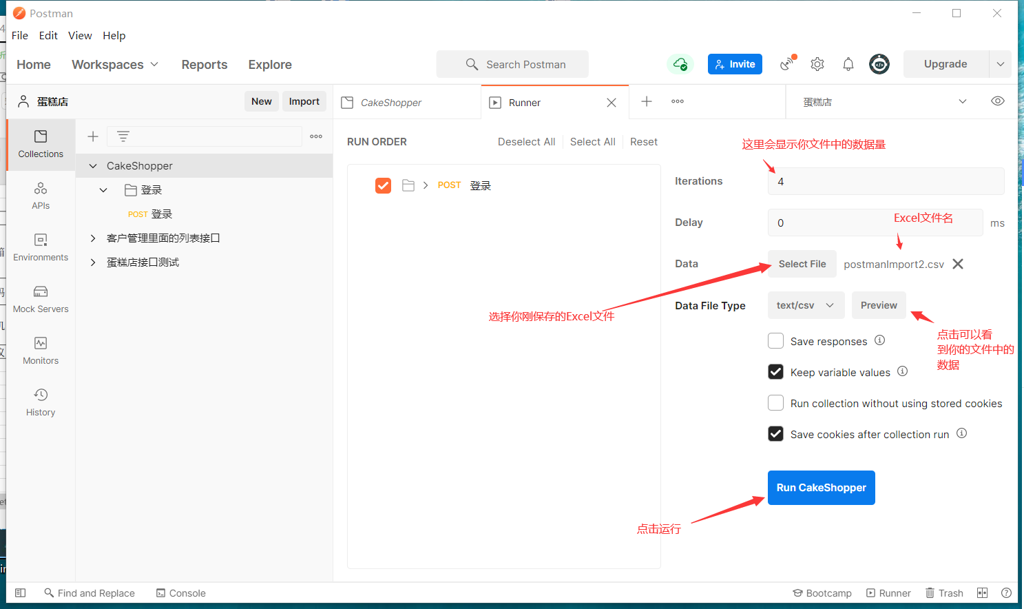Click the environment quick look eye icon
Viewport: 1024px width, 609px height.
(998, 101)
